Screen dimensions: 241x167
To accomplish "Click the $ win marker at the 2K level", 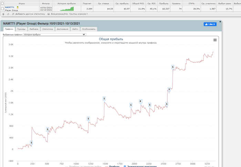I will point(169,89).
